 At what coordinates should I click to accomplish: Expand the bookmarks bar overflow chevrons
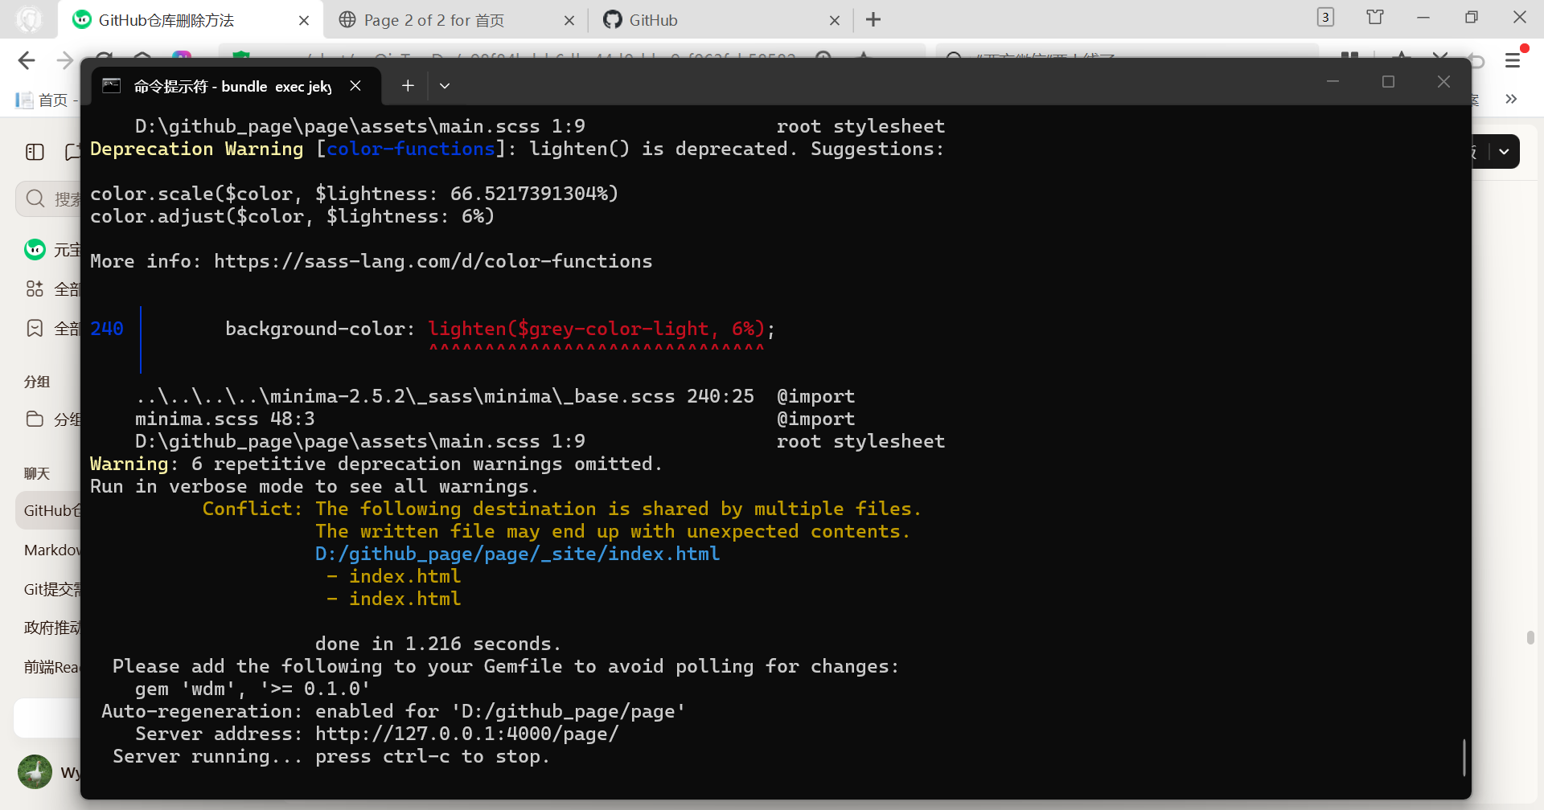coord(1511,99)
